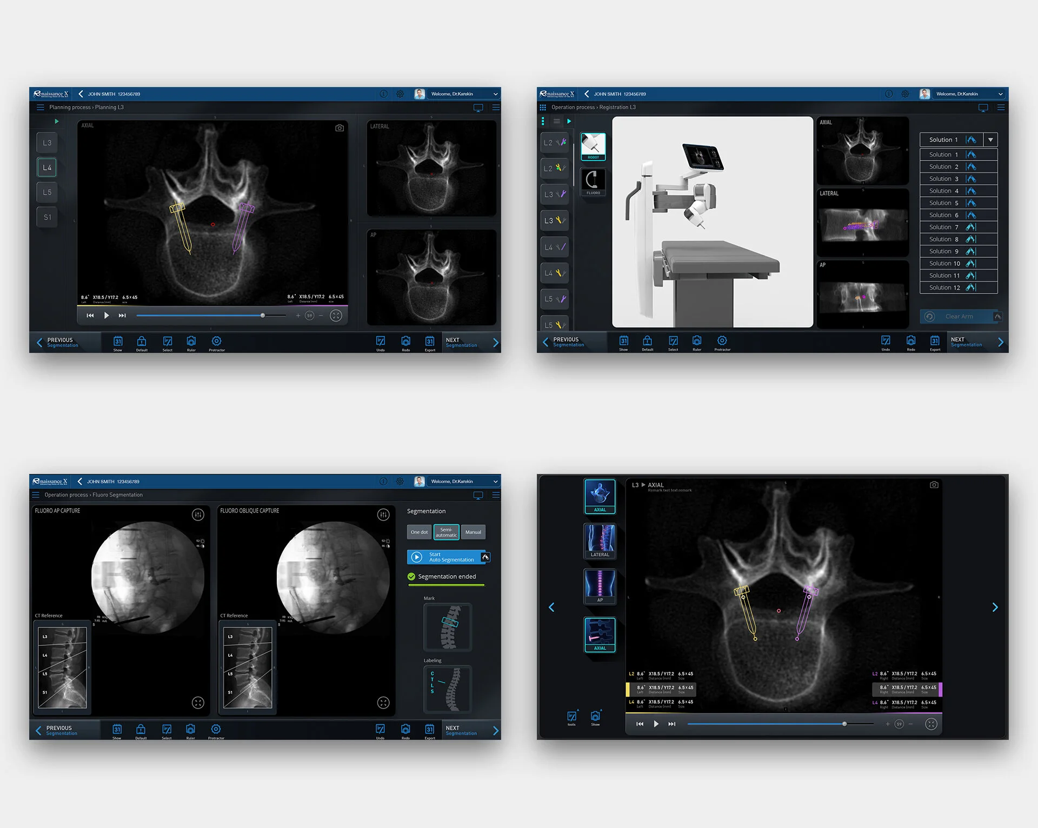
Task: Expand the planning sidebar with the green arrow
Action: [x=56, y=121]
